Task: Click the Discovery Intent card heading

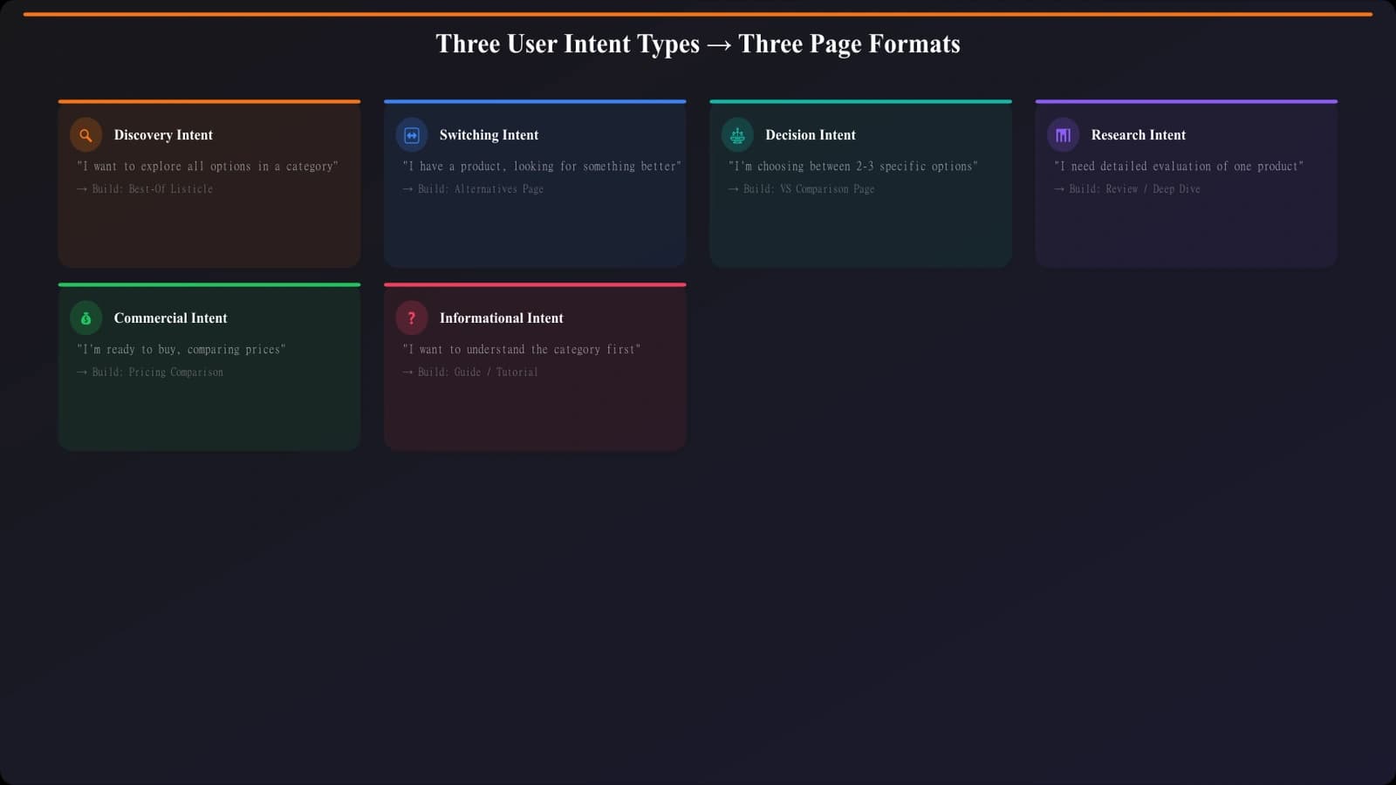Action: [x=162, y=134]
